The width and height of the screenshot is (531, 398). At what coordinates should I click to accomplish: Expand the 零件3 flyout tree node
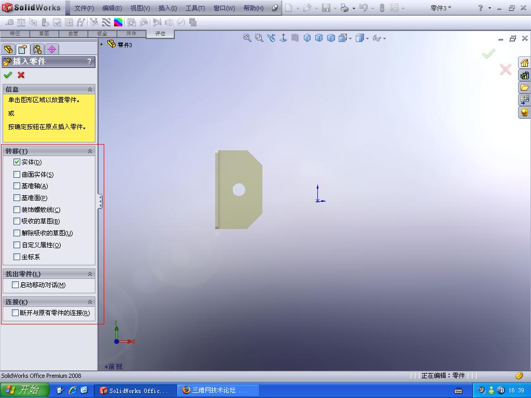(x=101, y=44)
